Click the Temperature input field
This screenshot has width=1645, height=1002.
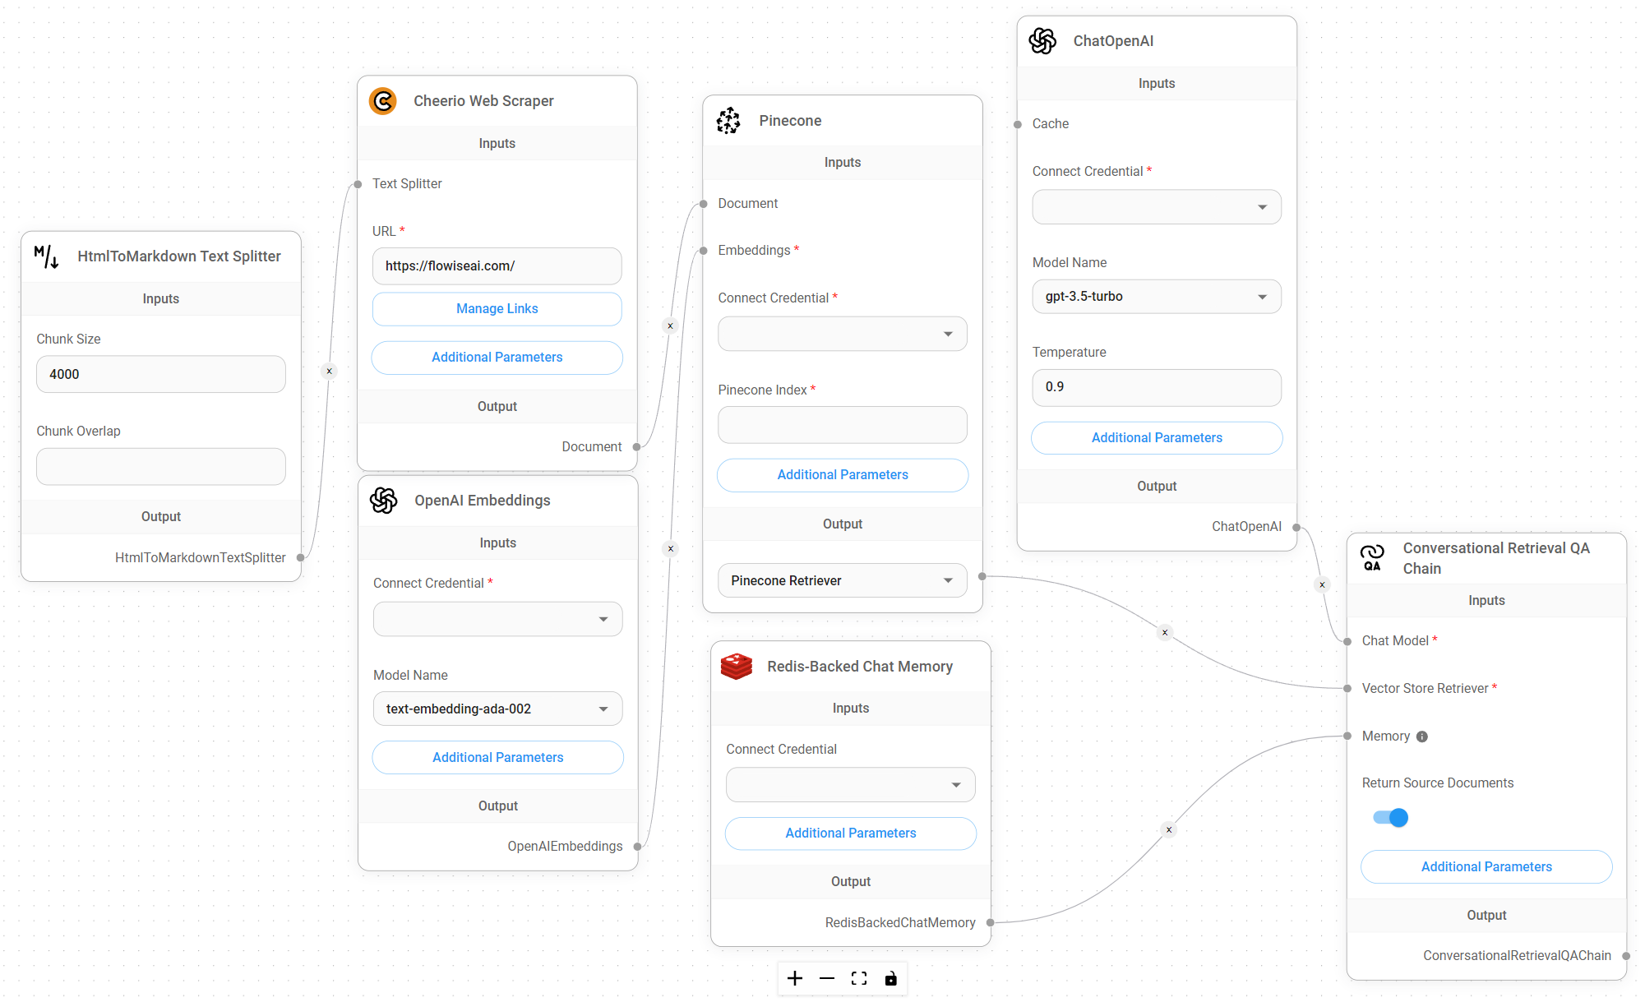click(1156, 387)
